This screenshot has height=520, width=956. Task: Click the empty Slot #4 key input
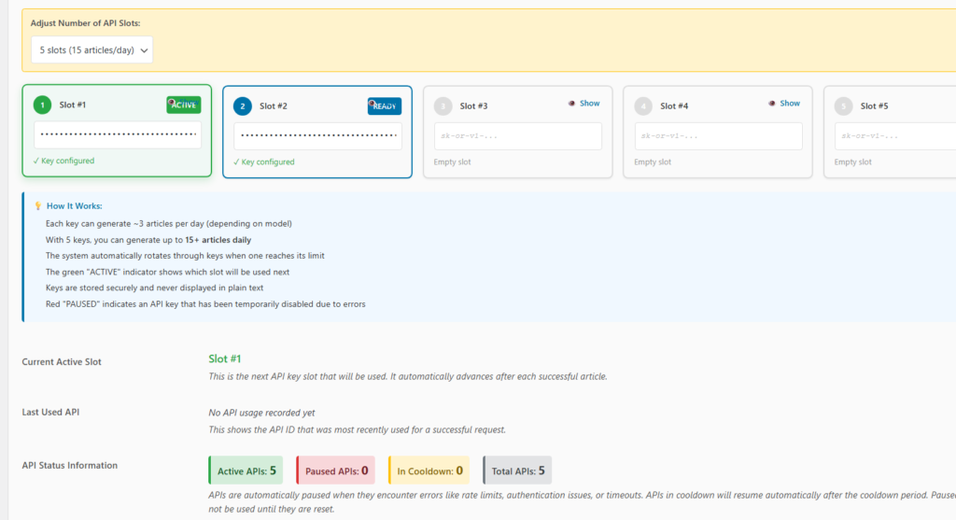(x=719, y=136)
